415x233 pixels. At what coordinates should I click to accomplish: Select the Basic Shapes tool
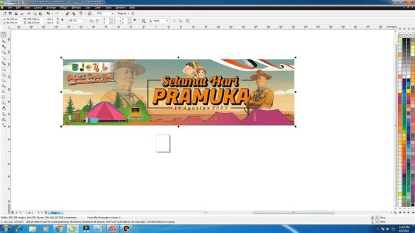click(3, 86)
